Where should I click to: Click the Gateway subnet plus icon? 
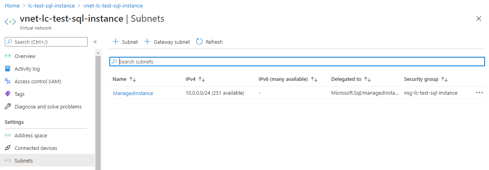point(147,42)
